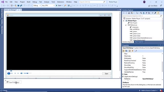Select the AxWMPLib reference
This screenshot has width=164, height=92.
(x=136, y=29)
